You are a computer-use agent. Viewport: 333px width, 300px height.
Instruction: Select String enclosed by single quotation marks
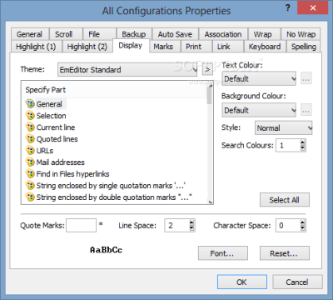click(x=111, y=186)
